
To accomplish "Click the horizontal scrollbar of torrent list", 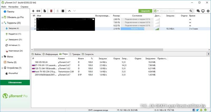I will click(x=98, y=50).
